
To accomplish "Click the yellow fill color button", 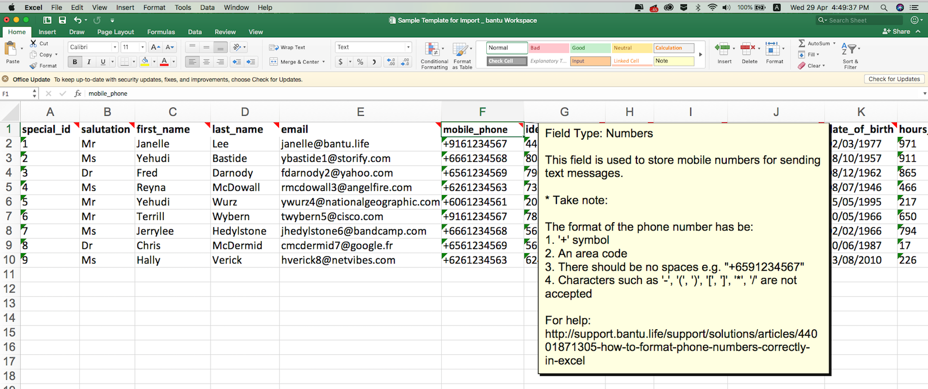I will (x=145, y=62).
